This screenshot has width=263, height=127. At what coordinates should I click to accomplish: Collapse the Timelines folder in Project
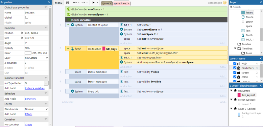[235, 49]
